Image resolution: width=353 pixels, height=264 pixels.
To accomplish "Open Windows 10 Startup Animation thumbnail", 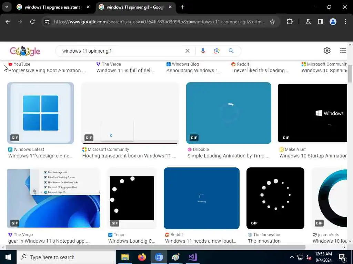I will 312,113.
